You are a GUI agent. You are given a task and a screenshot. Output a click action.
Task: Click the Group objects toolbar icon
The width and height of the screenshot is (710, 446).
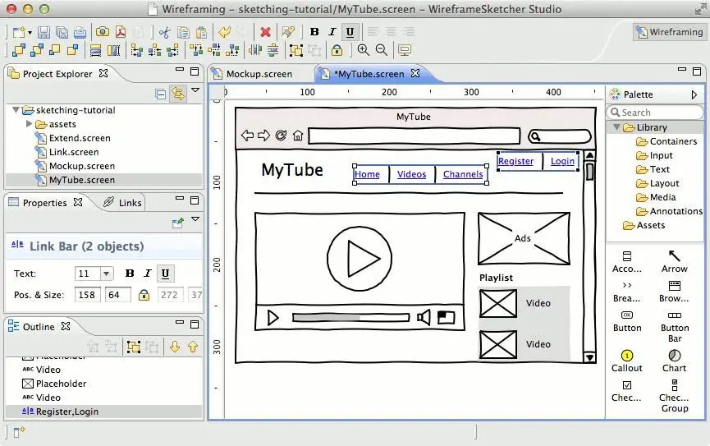[295, 50]
